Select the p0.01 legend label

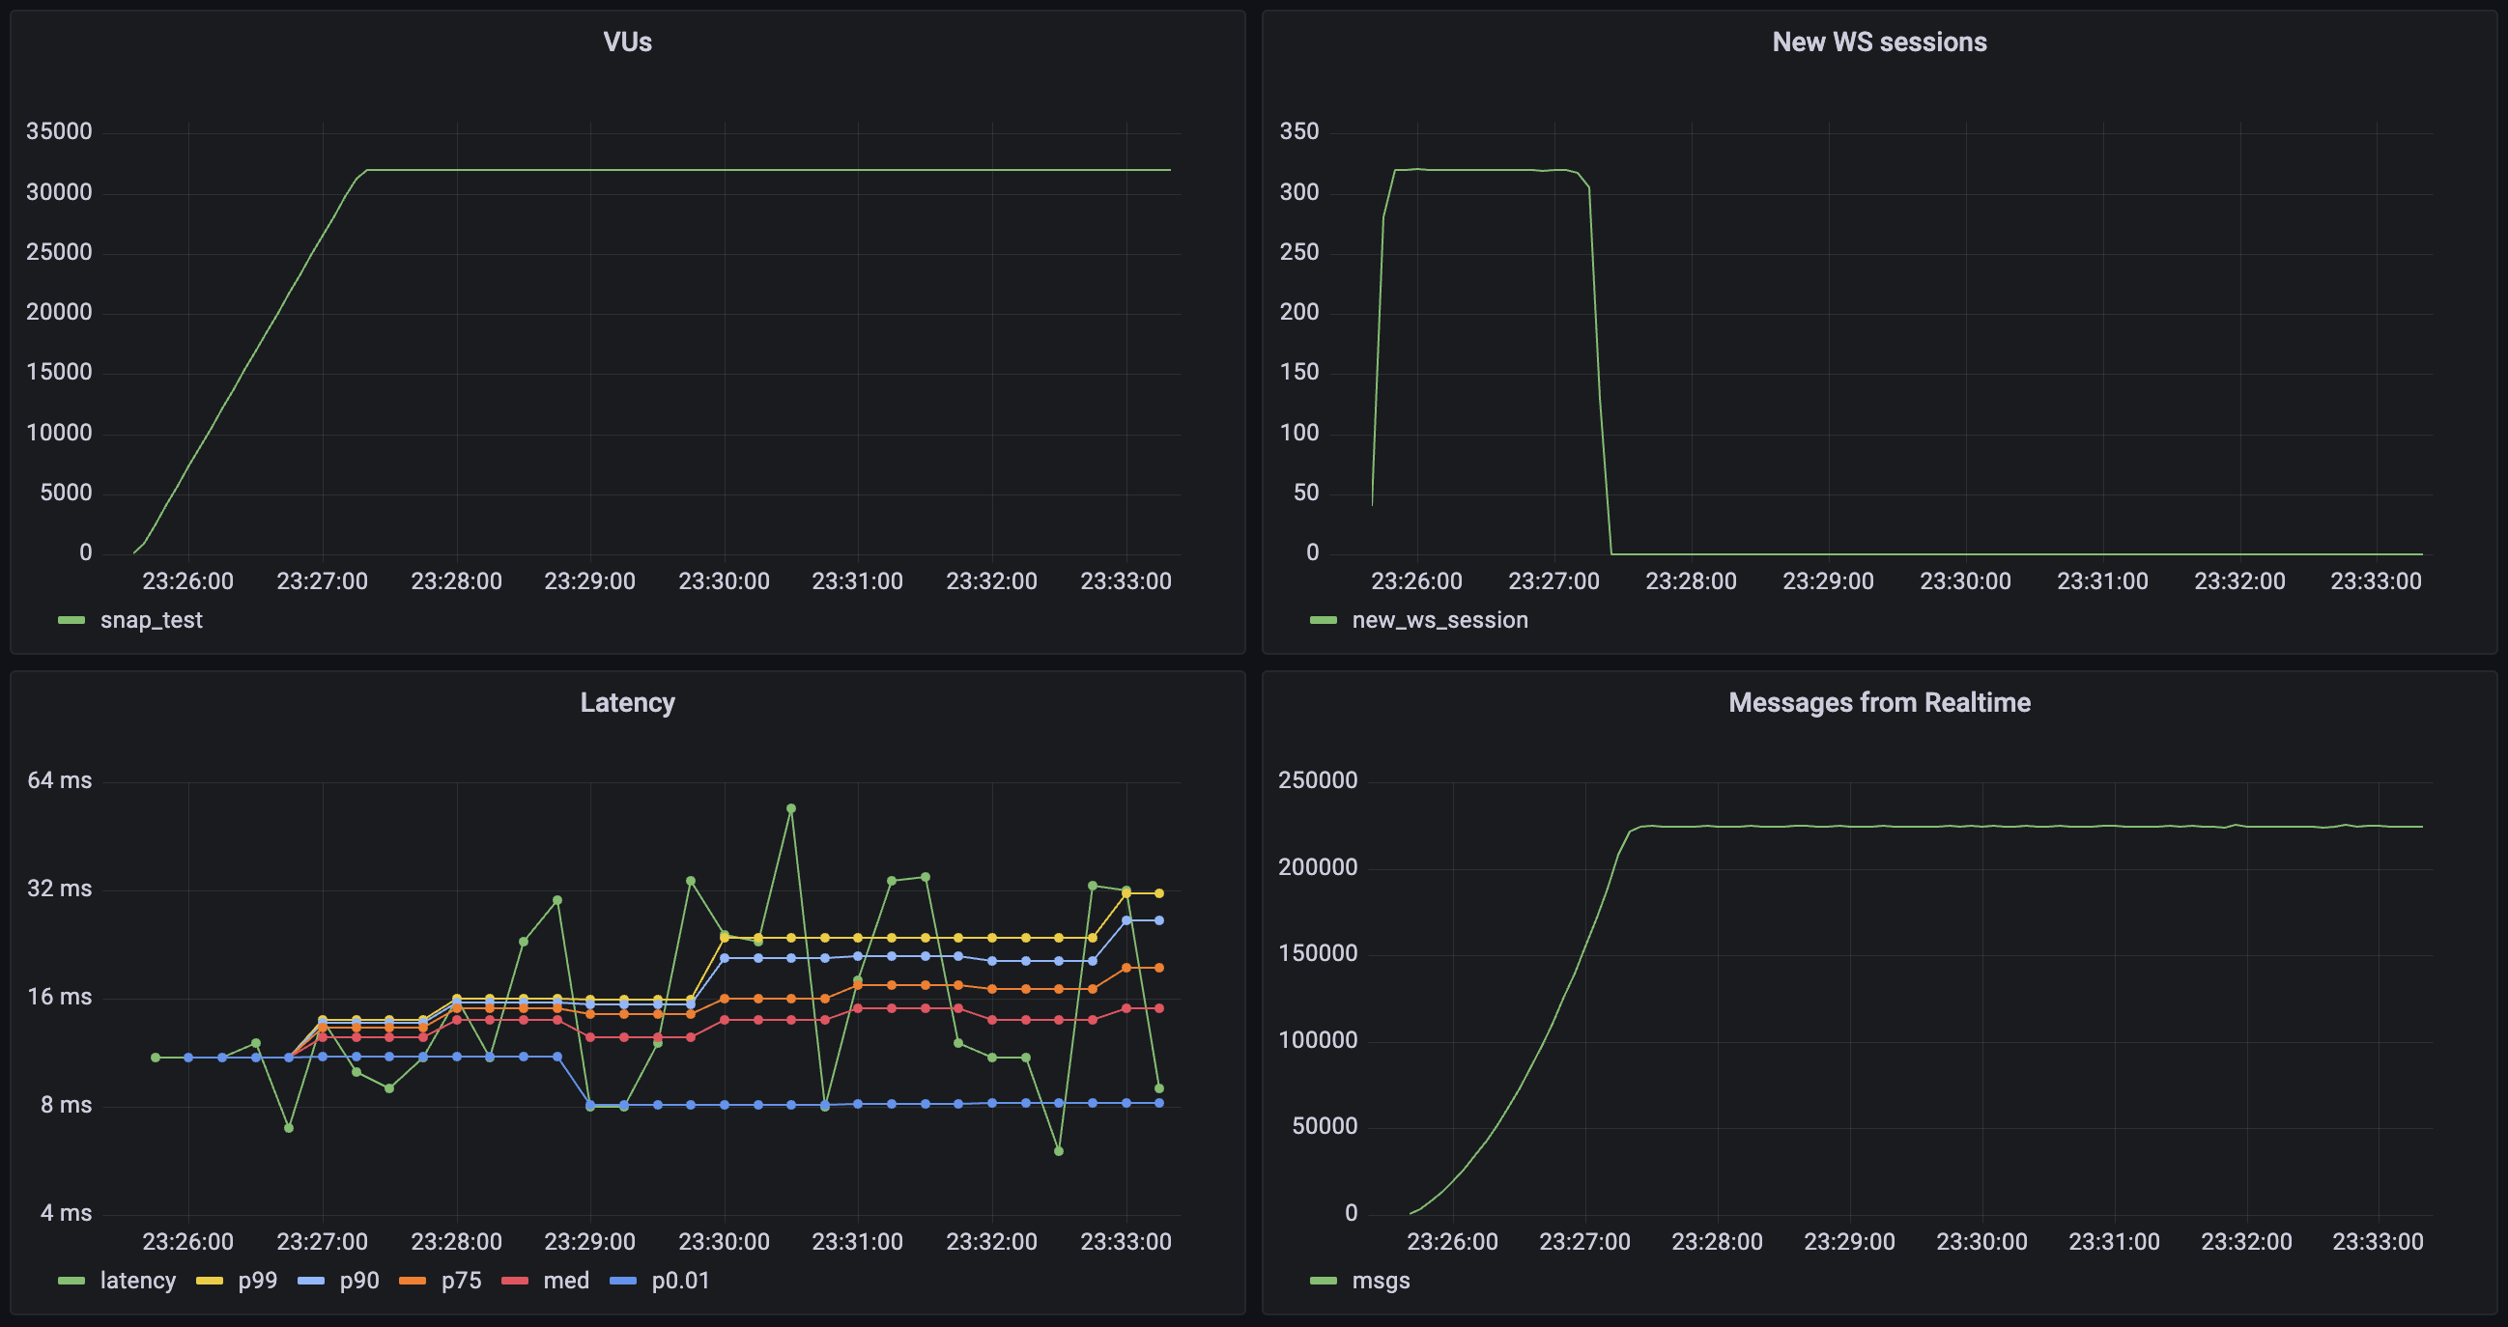point(679,1281)
